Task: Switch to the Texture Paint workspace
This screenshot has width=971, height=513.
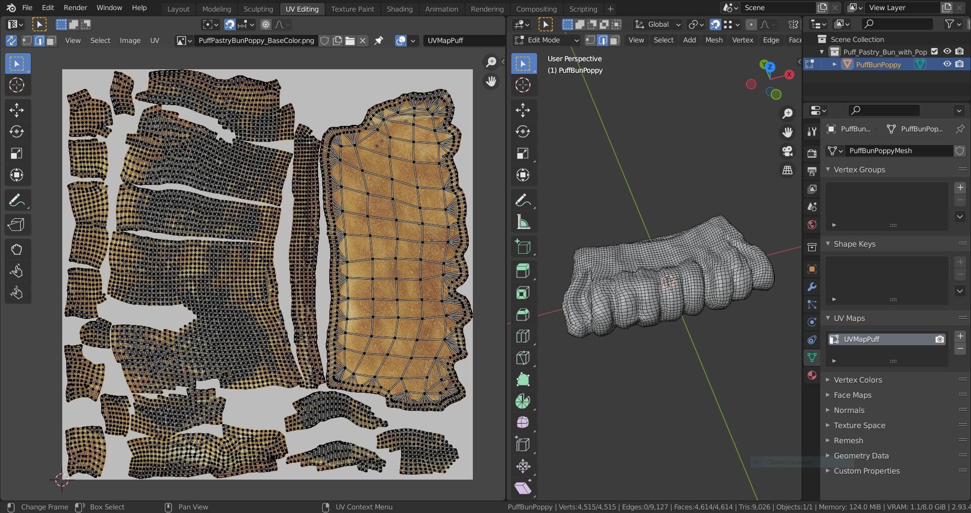Action: coord(352,9)
